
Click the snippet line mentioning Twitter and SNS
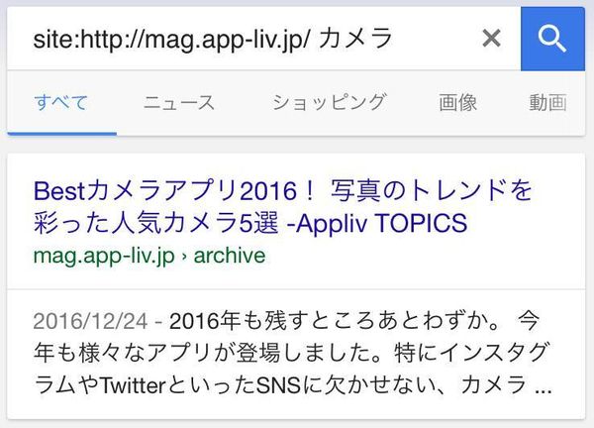(x=292, y=385)
